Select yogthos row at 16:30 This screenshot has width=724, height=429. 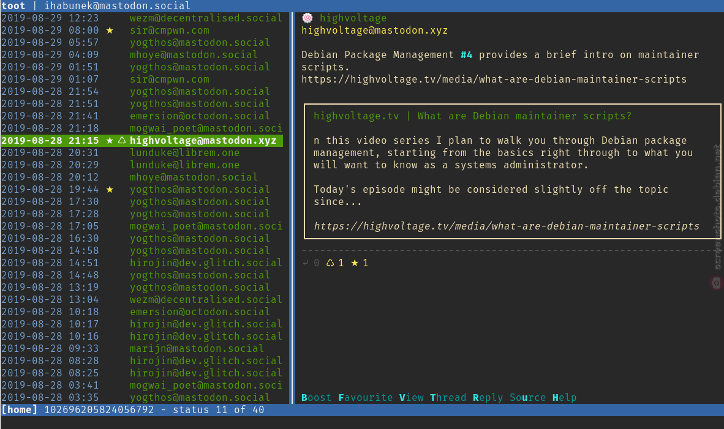point(141,239)
